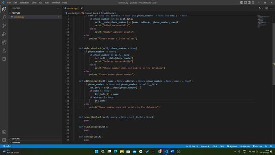Open Explorer panel Views and More Actions ellipsis
275x155 pixels.
58,8
